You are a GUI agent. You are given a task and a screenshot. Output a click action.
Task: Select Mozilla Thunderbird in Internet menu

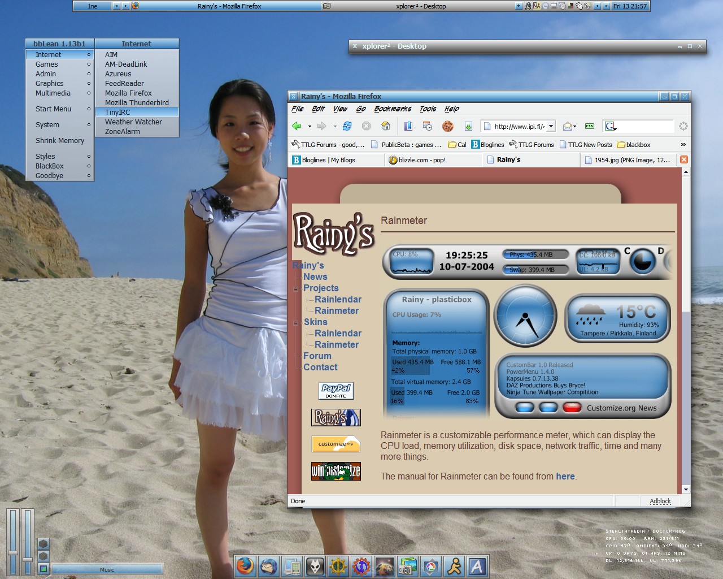pos(137,103)
